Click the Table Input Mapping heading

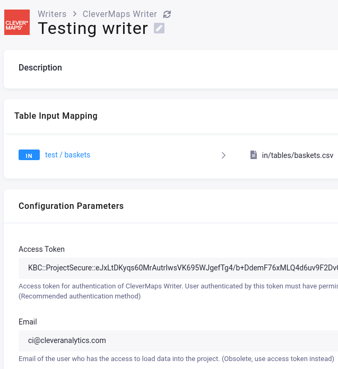click(56, 116)
